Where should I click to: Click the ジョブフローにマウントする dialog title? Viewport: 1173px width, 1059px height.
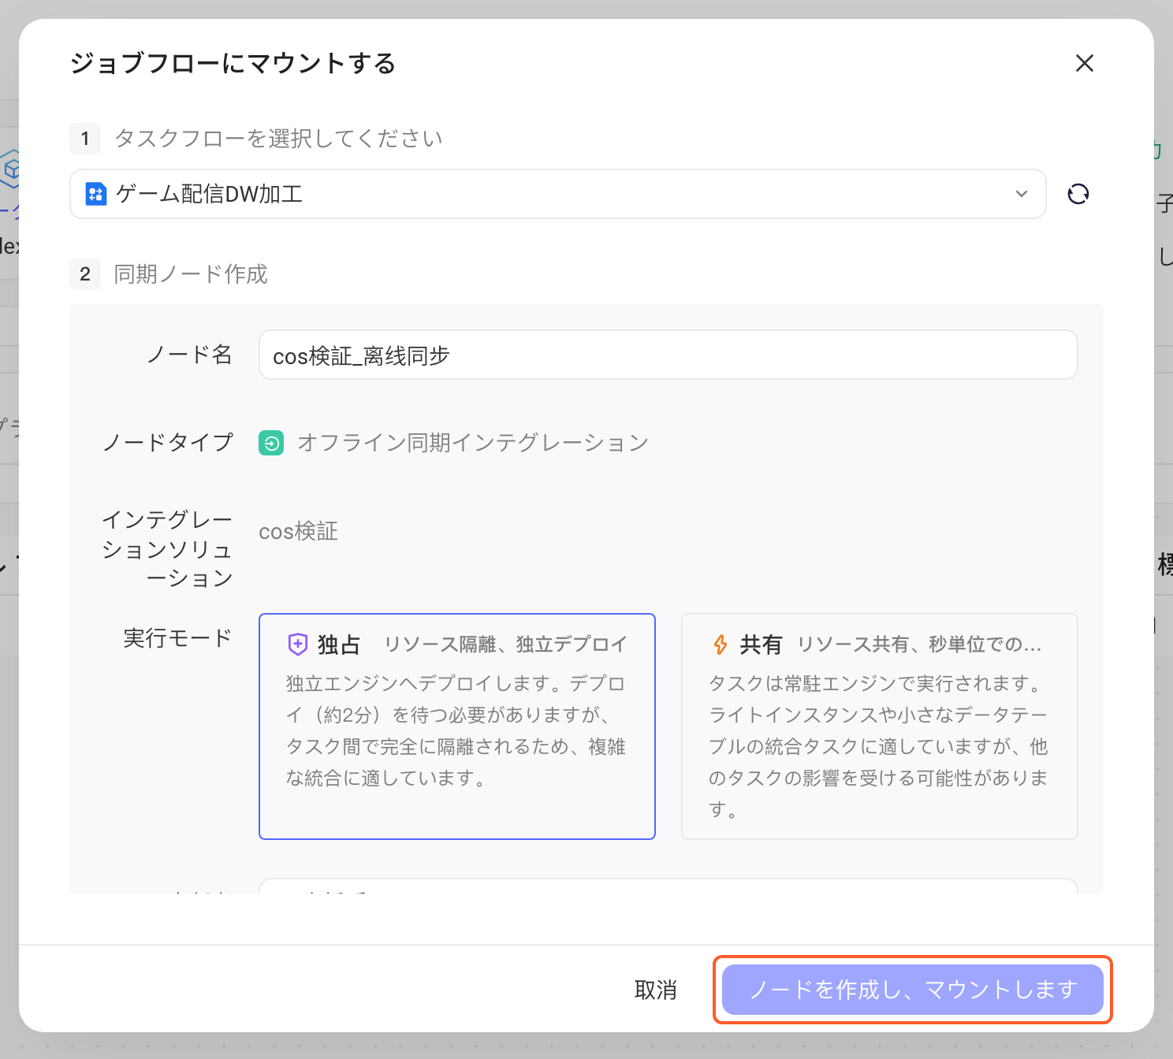click(x=233, y=63)
